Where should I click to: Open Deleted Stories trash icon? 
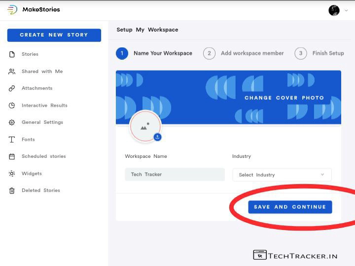[12, 190]
